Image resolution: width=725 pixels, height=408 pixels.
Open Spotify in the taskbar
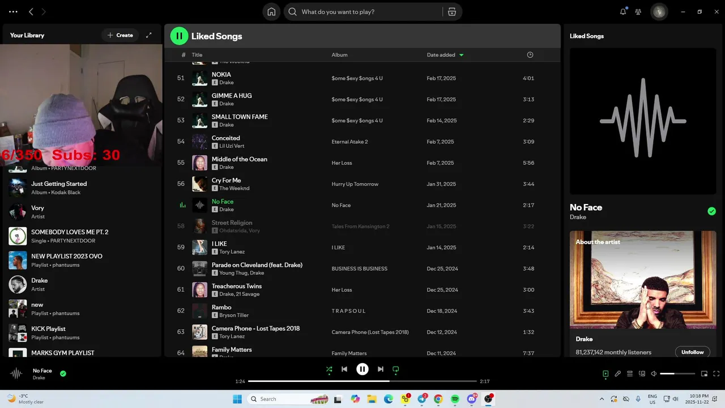(455, 399)
